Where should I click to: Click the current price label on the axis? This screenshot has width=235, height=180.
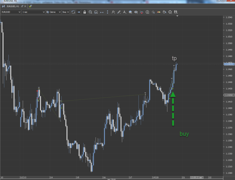[x=229, y=64]
